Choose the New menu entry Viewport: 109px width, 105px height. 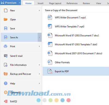tap(21, 10)
